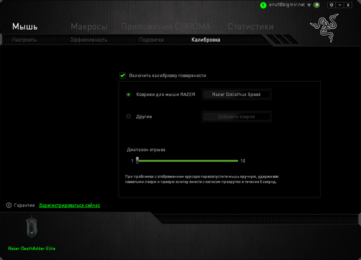Click the green account status badge
This screenshot has height=260, width=361.
point(263,6)
